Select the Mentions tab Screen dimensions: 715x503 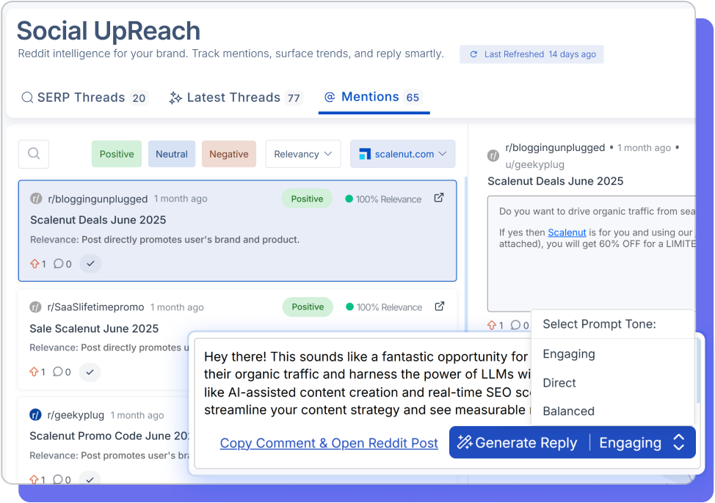[x=374, y=97]
